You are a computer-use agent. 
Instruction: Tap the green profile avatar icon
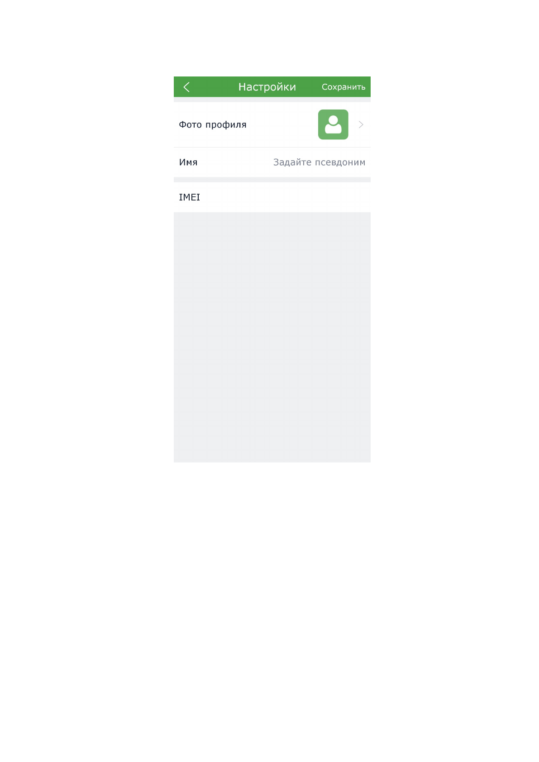coord(333,124)
